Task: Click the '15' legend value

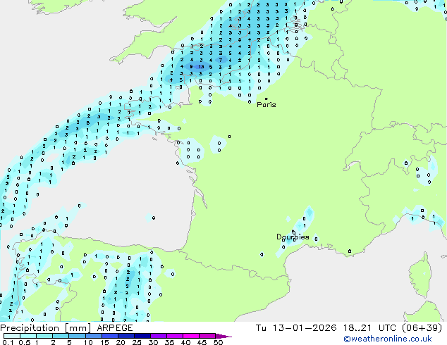Action: (x=104, y=342)
